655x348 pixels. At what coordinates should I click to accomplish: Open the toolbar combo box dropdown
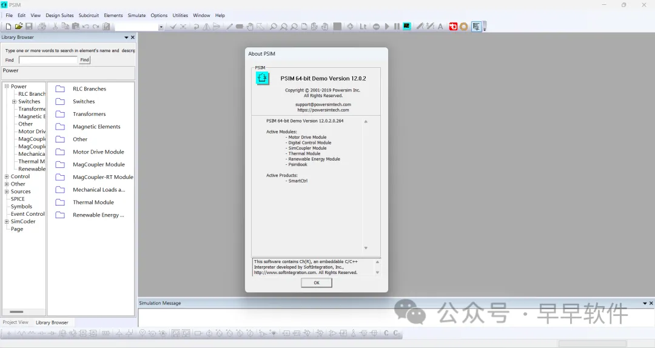click(161, 27)
